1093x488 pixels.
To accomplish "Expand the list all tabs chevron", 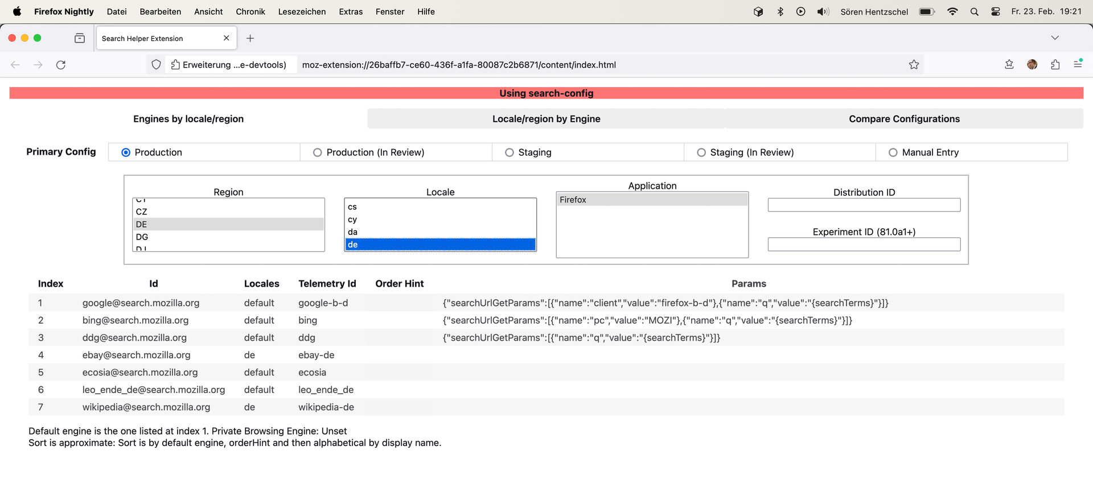I will [1055, 38].
